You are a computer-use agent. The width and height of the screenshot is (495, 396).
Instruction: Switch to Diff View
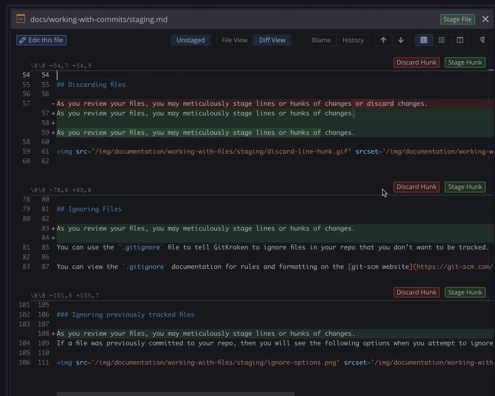coord(272,40)
